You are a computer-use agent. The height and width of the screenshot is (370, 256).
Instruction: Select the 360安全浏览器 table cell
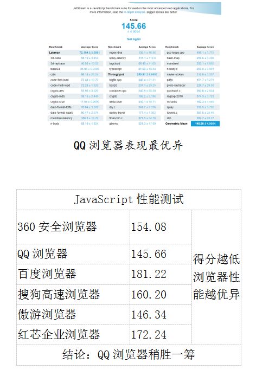[x=73, y=227]
